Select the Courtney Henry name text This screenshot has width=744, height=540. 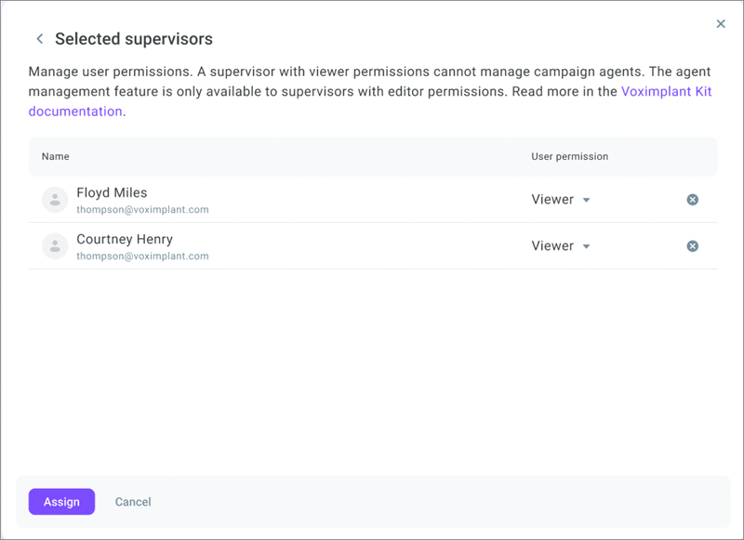point(125,239)
